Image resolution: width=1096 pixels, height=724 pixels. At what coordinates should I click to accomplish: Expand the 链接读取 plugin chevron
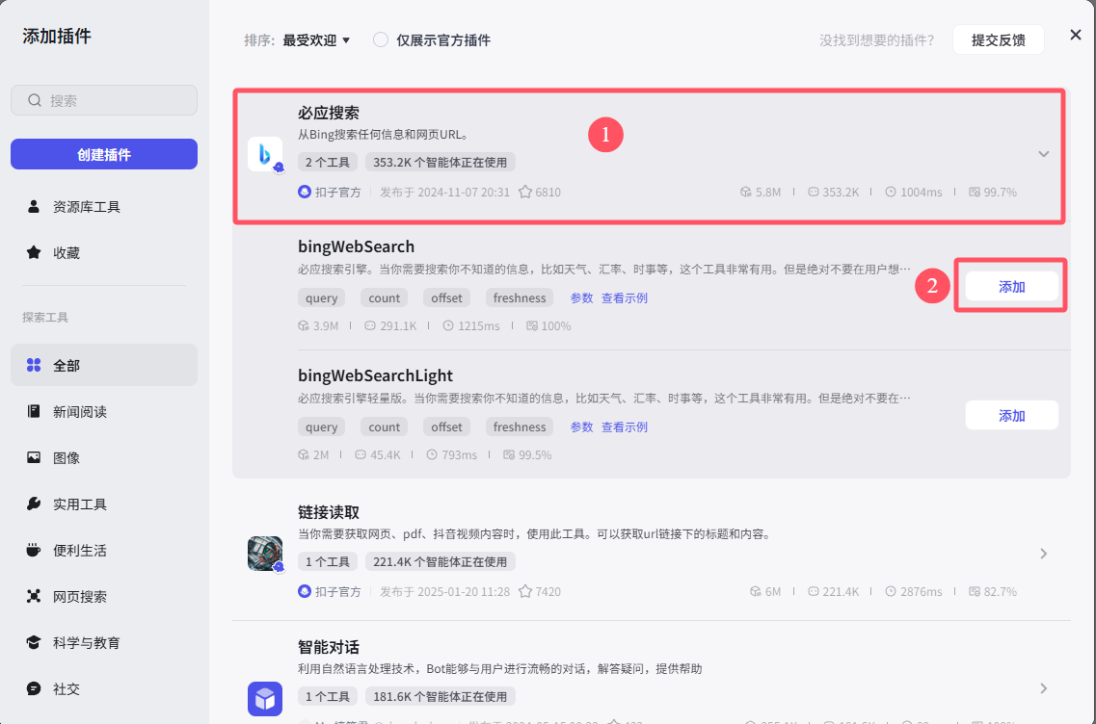(1044, 554)
